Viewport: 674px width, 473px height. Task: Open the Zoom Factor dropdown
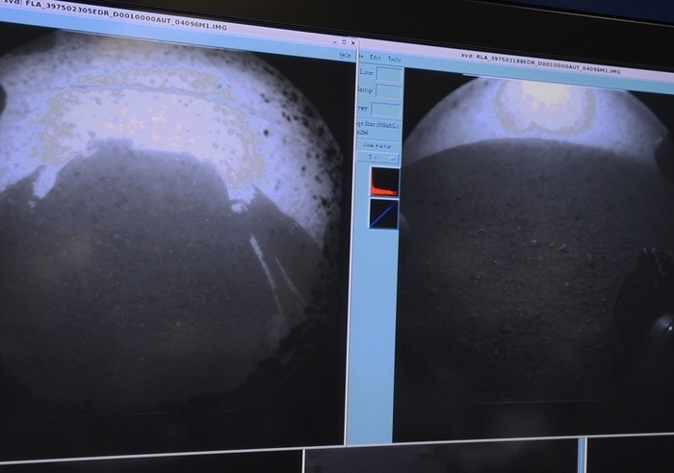click(x=378, y=157)
